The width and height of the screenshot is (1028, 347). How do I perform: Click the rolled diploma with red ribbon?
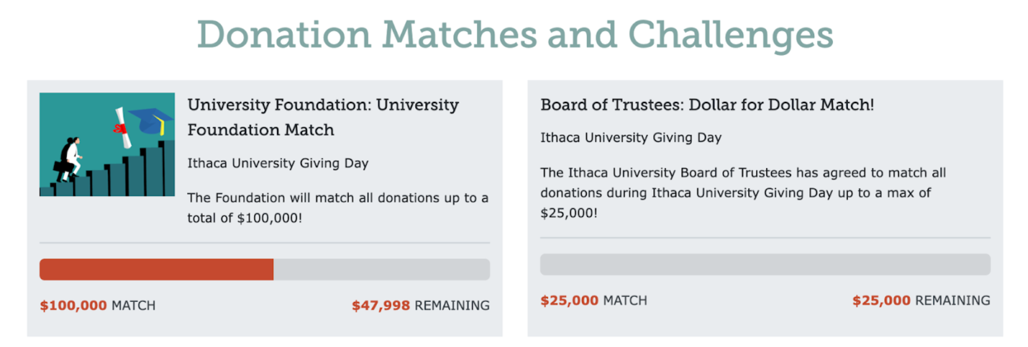point(122,128)
